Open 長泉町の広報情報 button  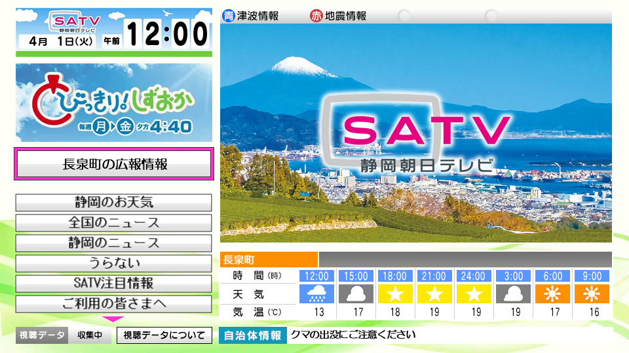tap(114, 163)
